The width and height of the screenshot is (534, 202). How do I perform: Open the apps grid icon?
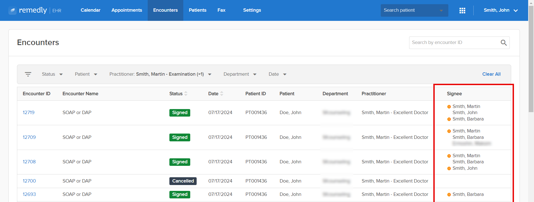click(462, 10)
